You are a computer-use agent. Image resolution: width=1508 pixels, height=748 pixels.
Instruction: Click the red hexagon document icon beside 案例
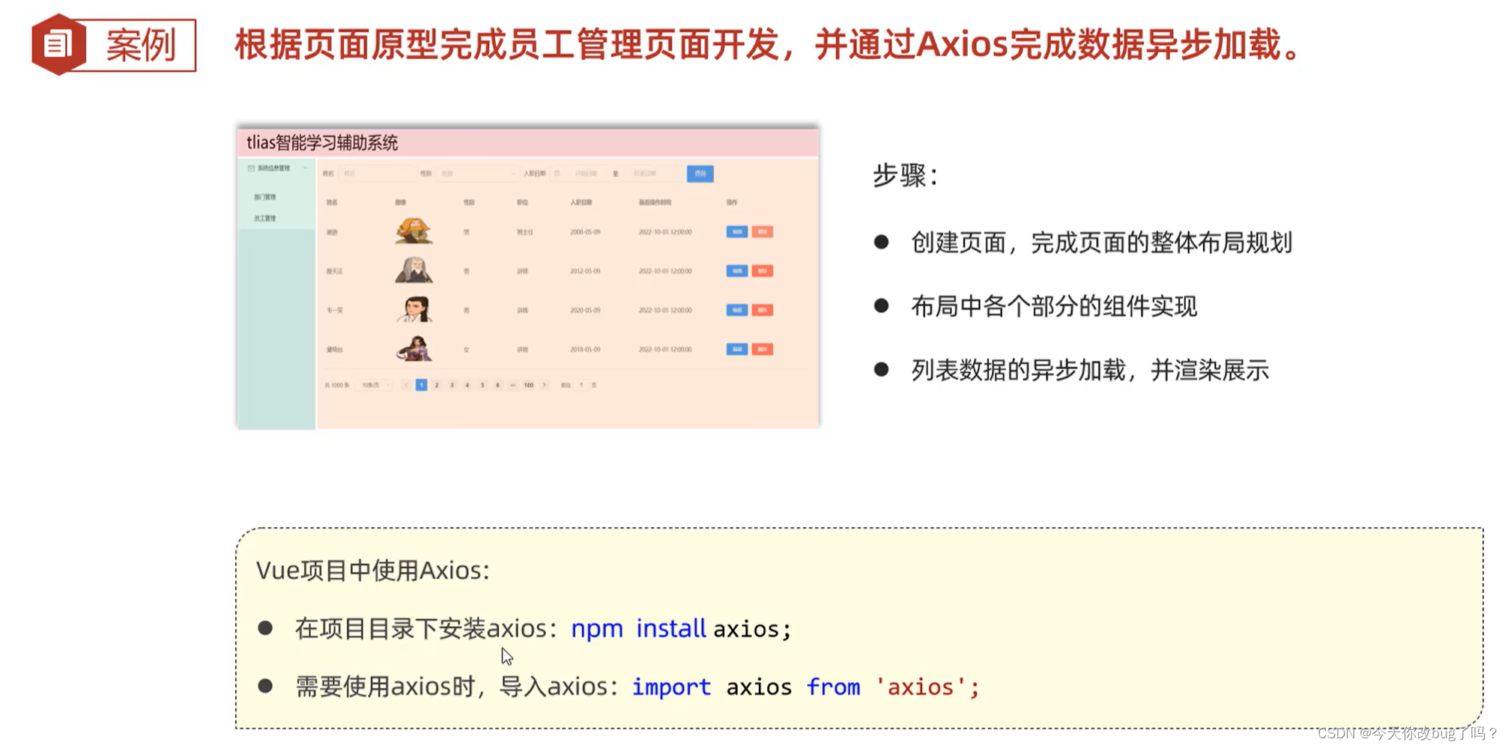point(59,44)
